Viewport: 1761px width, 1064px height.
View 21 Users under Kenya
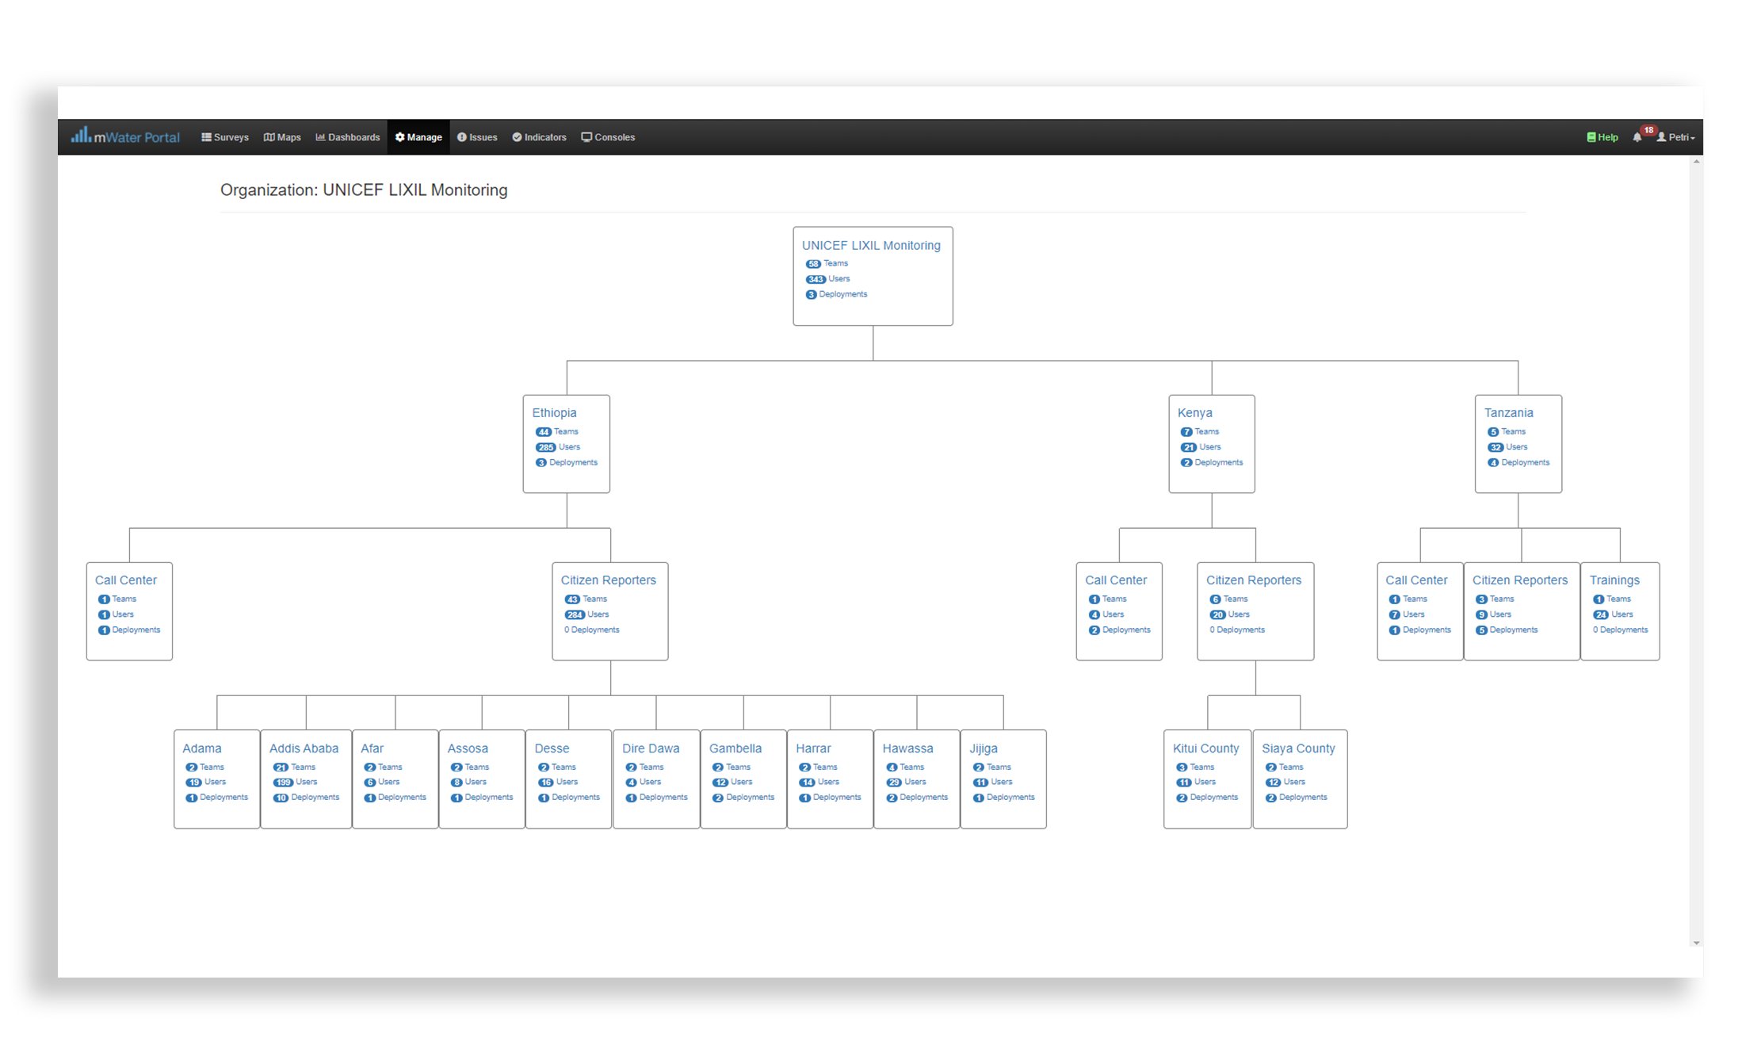coord(1201,446)
